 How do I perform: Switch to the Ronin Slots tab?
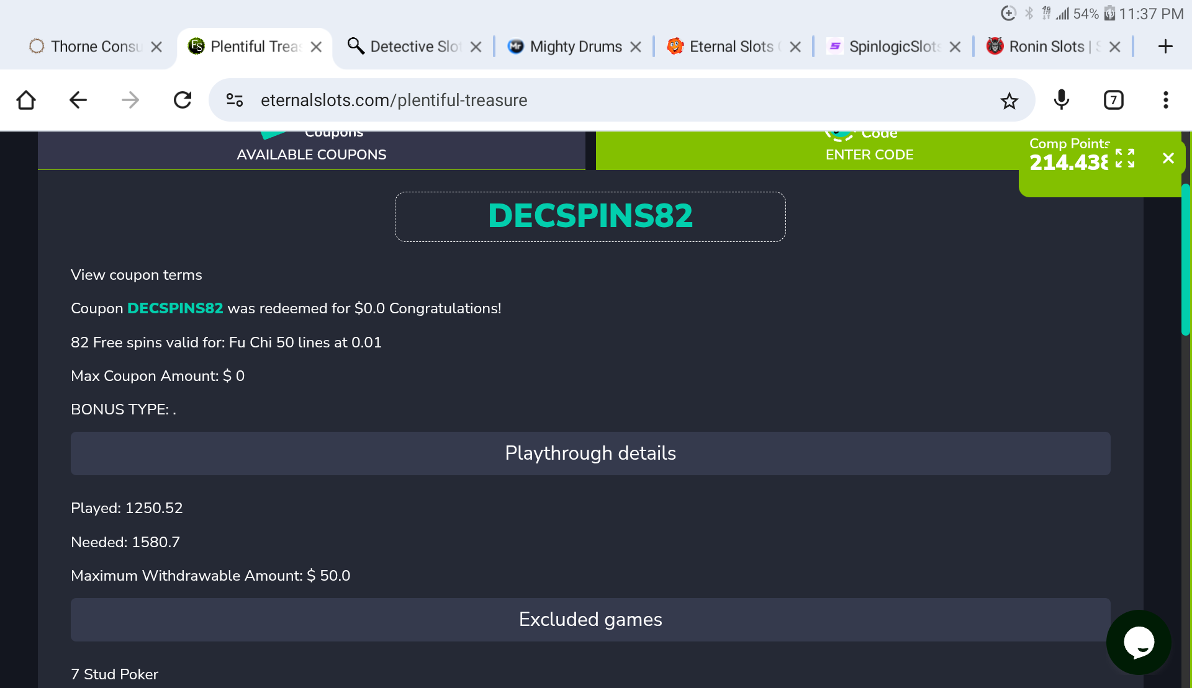click(x=1046, y=47)
